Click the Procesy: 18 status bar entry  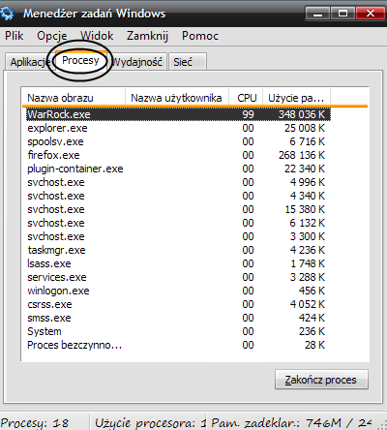(35, 422)
